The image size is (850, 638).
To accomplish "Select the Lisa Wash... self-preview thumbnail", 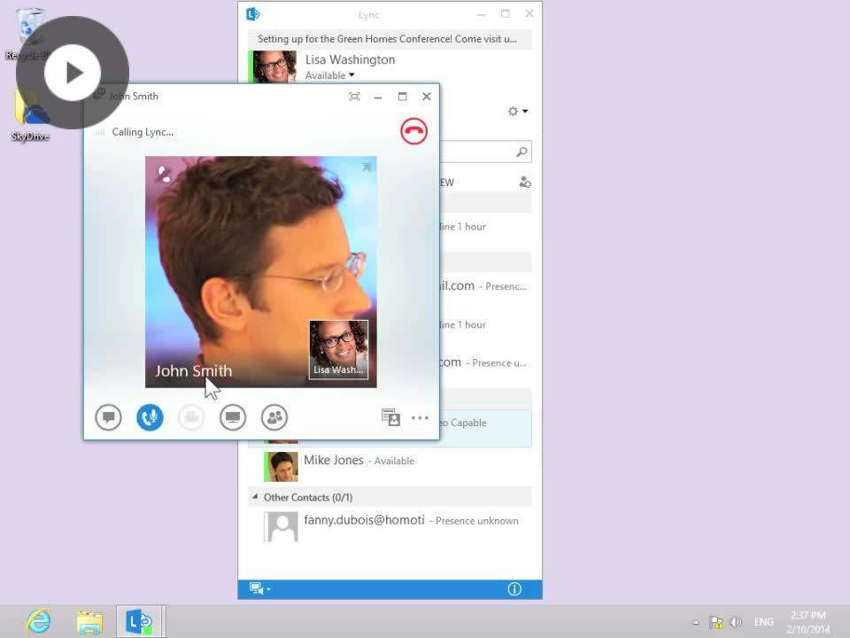I will (339, 349).
